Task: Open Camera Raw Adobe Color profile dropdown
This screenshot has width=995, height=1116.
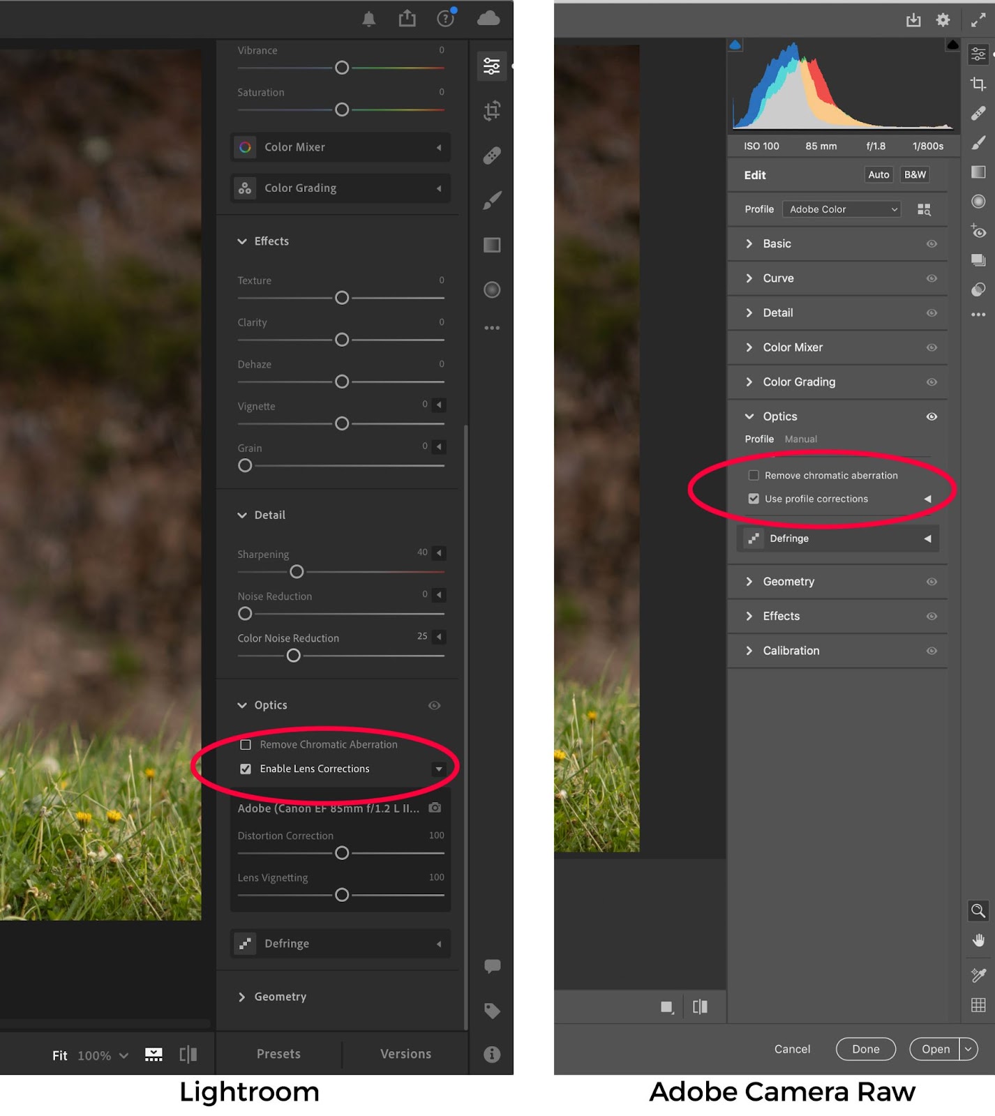Action: coord(841,209)
